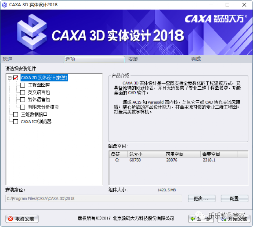Screen dimensions: 253x227
Task: Click the total size value 60758
Action: pos(135,160)
